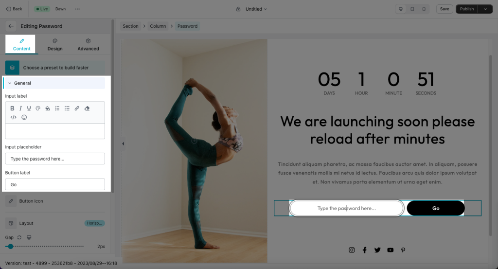The image size is (498, 269).
Task: Switch to the Design tab
Action: (55, 44)
